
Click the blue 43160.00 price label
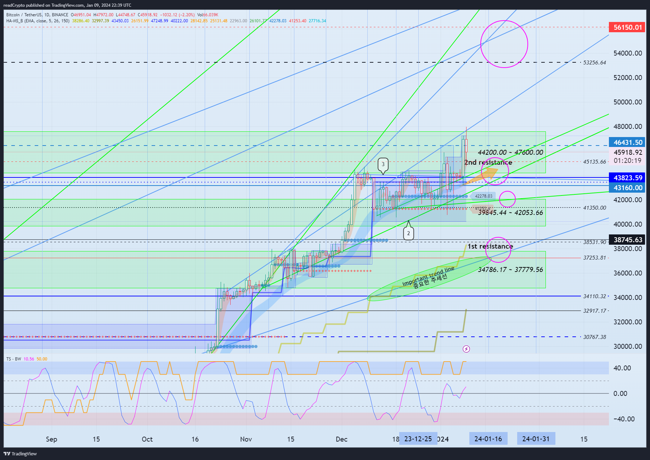(x=627, y=188)
